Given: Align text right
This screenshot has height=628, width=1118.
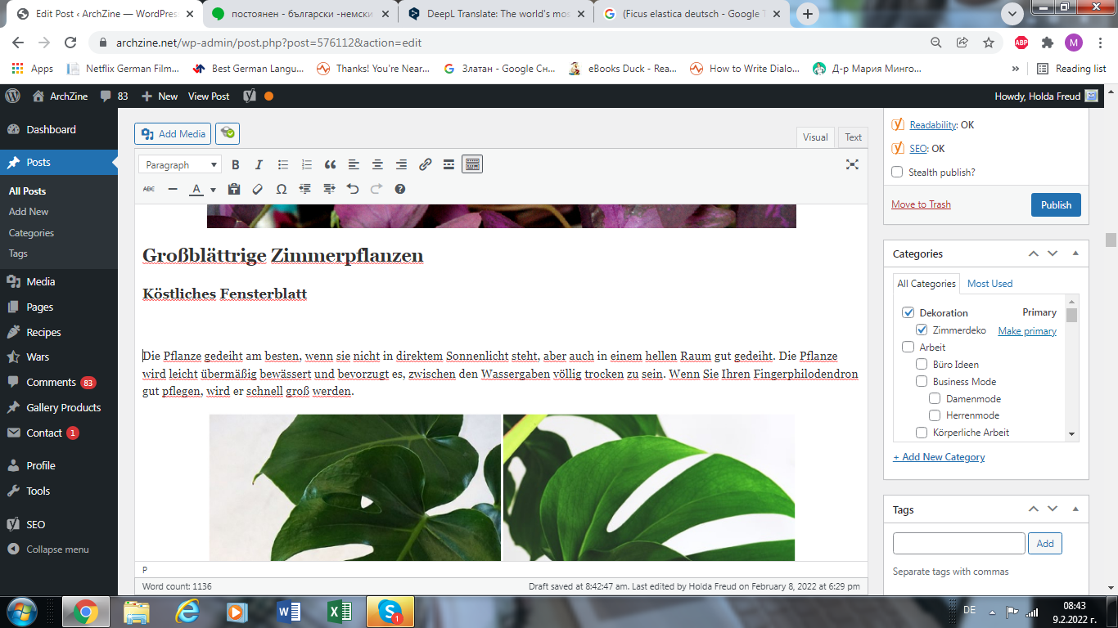Looking at the screenshot, I should [401, 164].
